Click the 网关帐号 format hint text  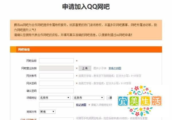(110, 76)
